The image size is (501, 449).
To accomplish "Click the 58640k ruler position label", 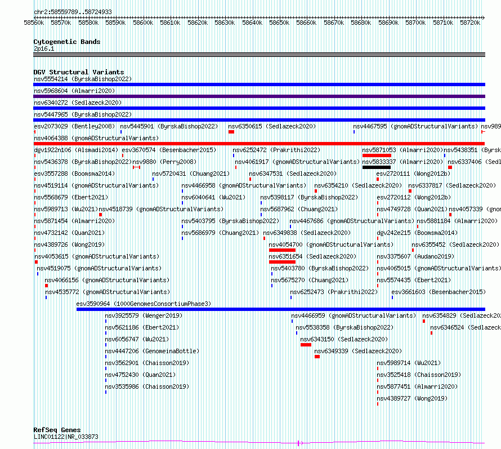I will [252, 23].
